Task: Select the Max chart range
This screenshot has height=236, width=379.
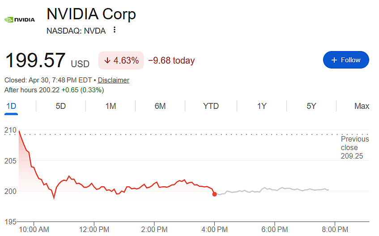Action: pos(362,106)
